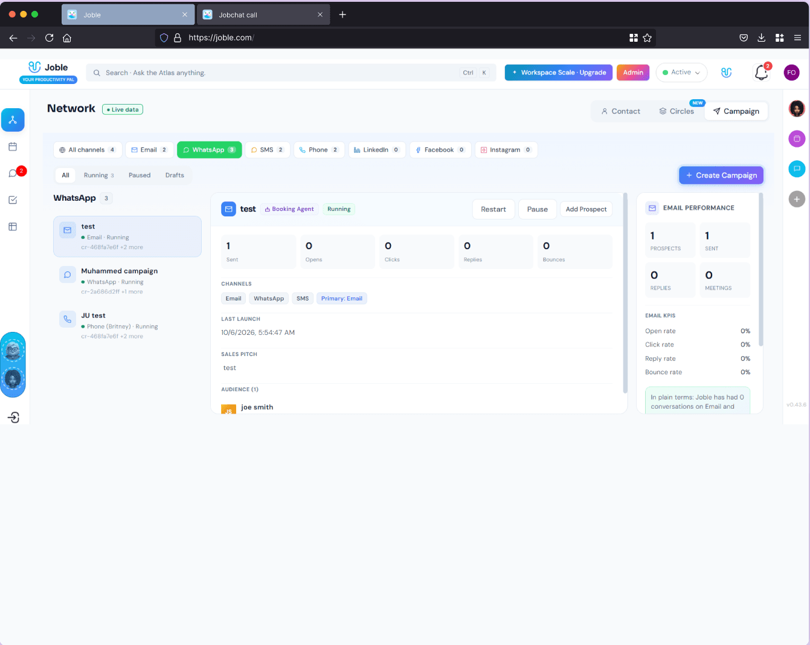Click the Booking Agent label
Image resolution: width=810 pixels, height=645 pixels.
[289, 209]
